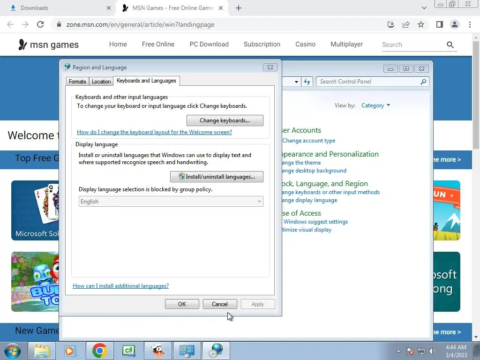Open Appearance and Personalization category
The height and width of the screenshot is (360, 480).
tap(330, 154)
